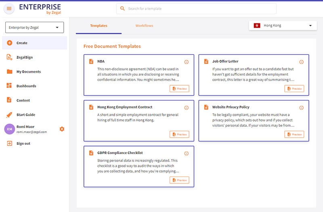
Task: Open account settings gear icon
Action: tap(62, 129)
